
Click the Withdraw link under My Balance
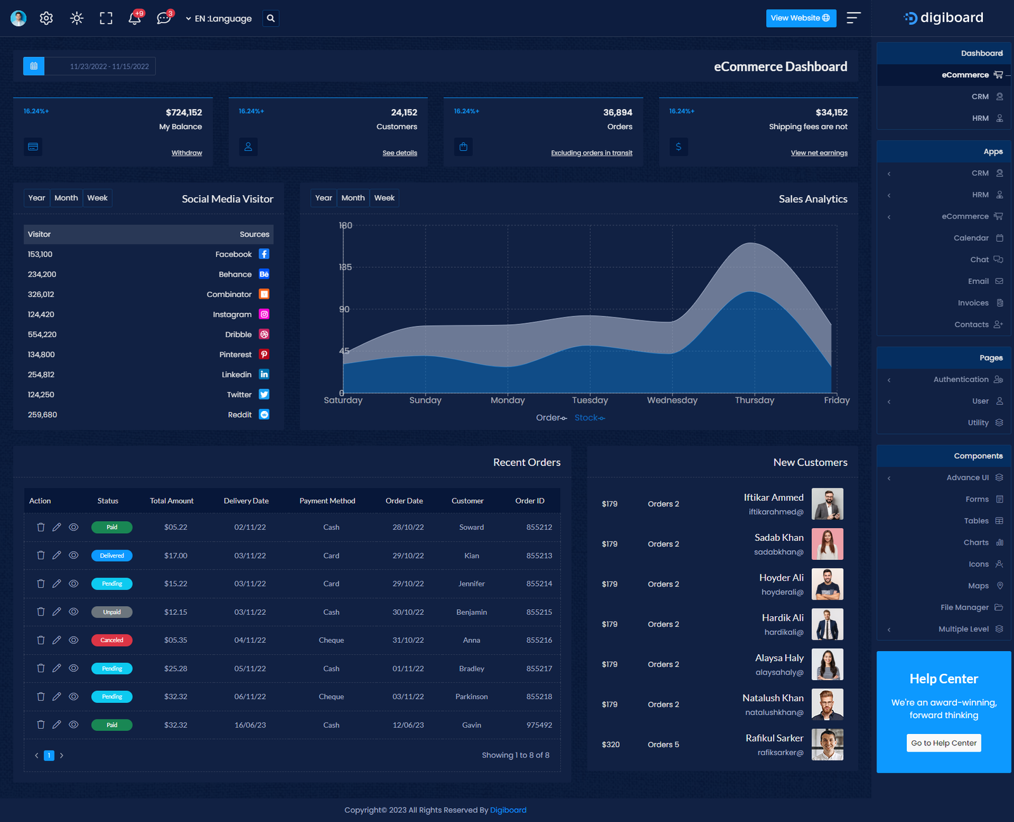click(x=186, y=153)
